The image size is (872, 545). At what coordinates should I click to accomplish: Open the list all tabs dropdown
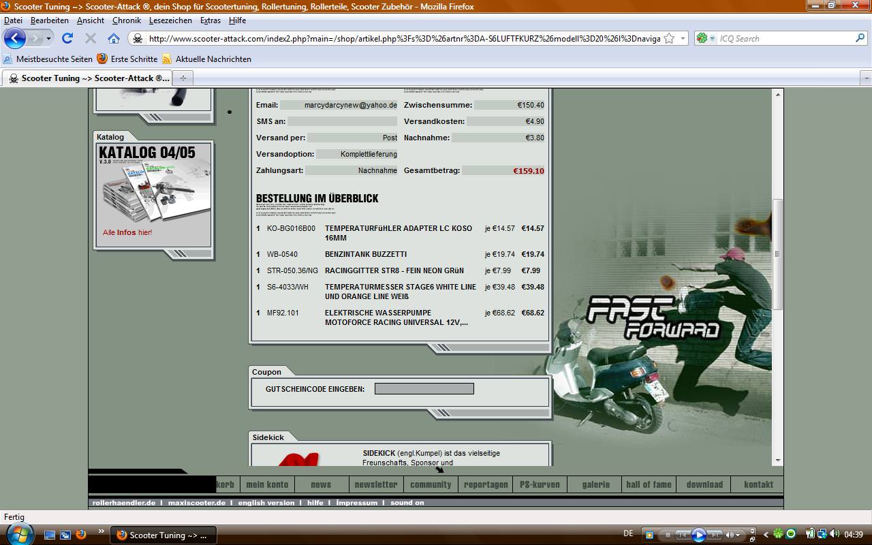tap(865, 78)
